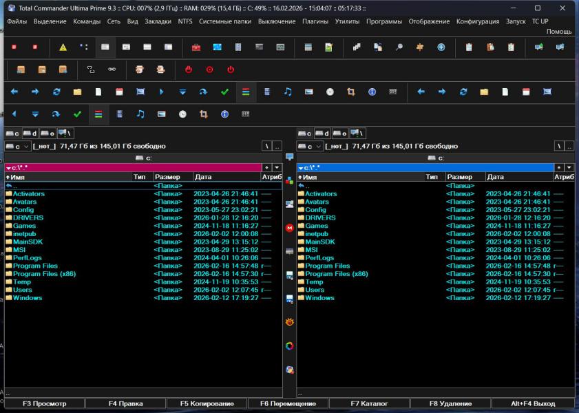Switch left panel to drive d
Image resolution: width=579 pixels, height=413 pixels.
click(30, 133)
